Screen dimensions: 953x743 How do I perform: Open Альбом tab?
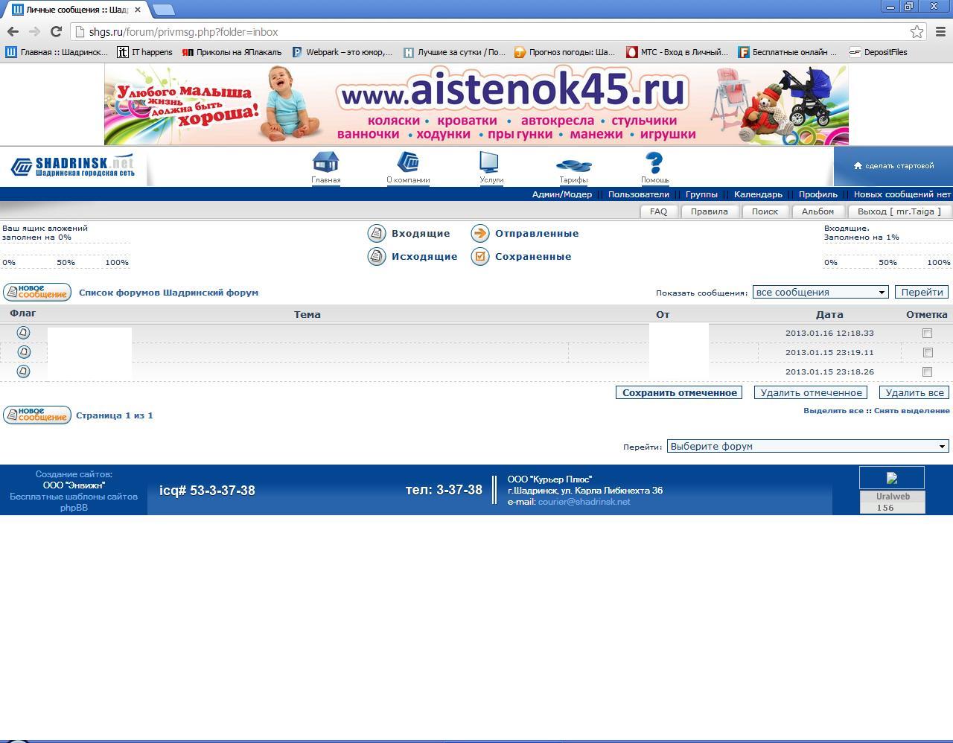[x=817, y=211]
